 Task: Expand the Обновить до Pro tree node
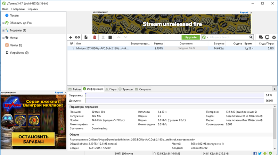(3, 23)
